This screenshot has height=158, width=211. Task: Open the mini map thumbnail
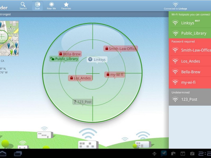[9, 38]
